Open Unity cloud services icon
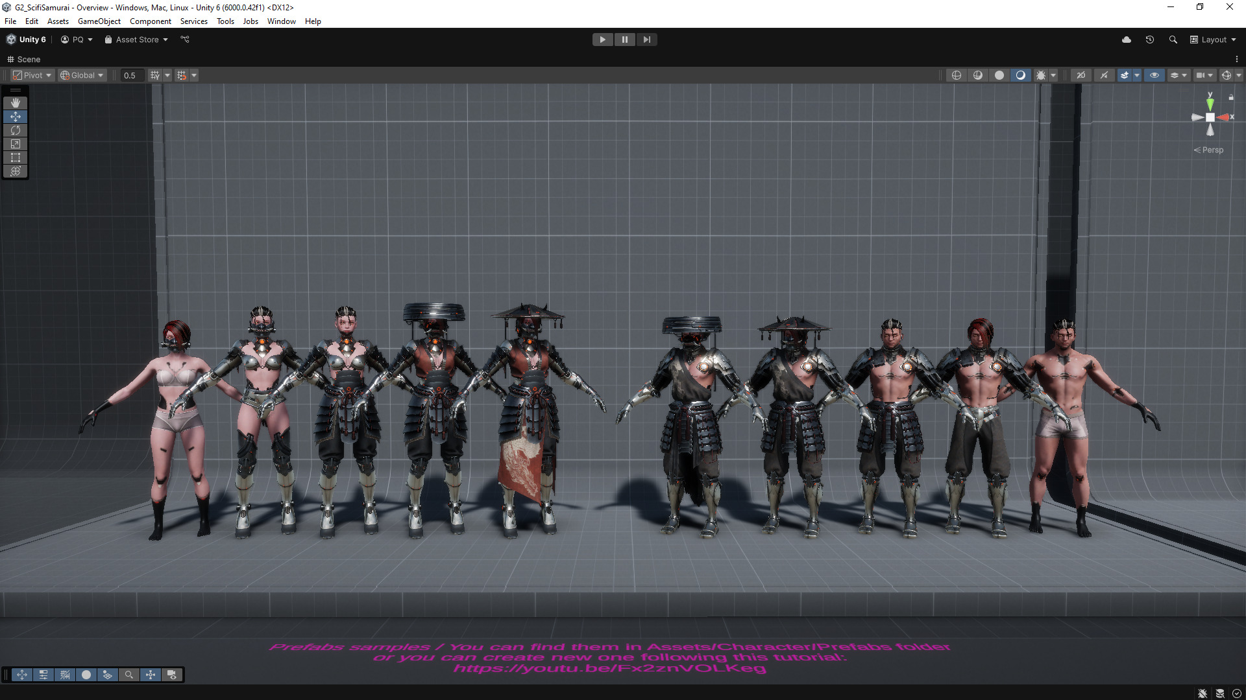1246x700 pixels. [x=1127, y=40]
